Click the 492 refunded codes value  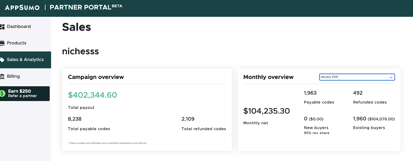(x=358, y=93)
